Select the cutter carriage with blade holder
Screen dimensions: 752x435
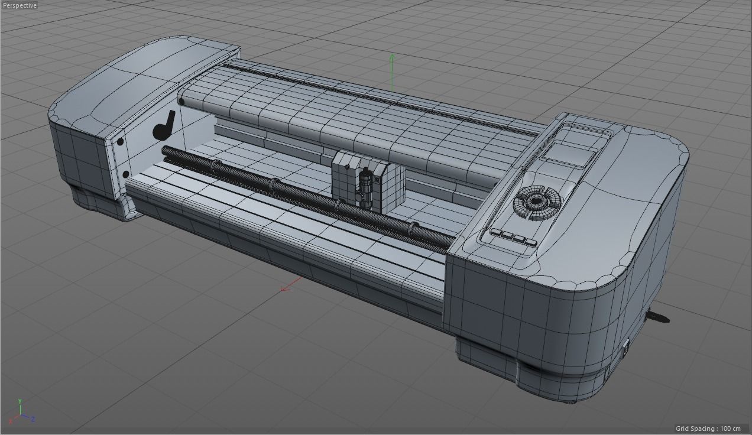point(368,181)
